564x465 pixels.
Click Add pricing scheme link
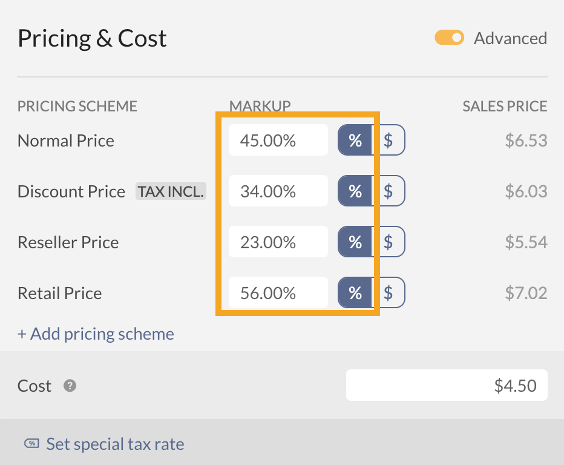[x=96, y=334]
